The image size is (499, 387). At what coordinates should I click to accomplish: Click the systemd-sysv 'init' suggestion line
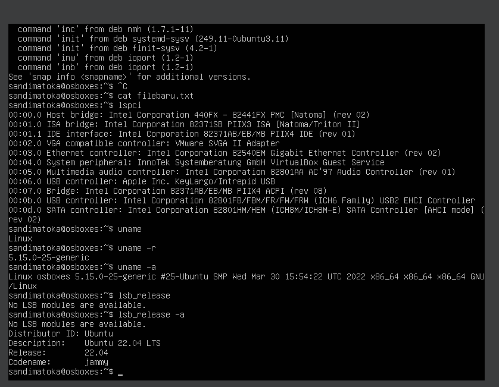tap(153, 39)
